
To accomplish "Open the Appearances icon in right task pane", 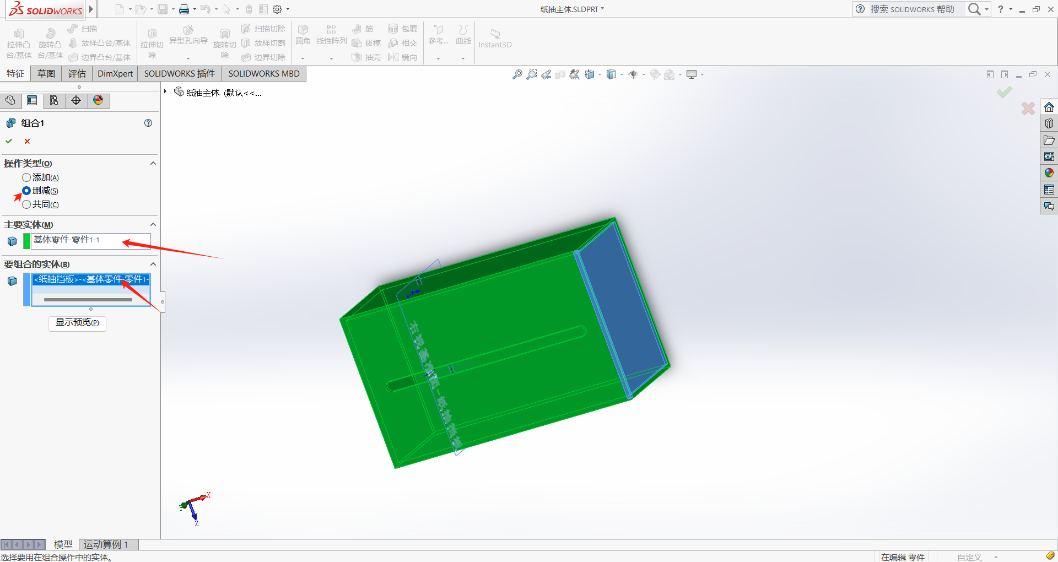I will pyautogui.click(x=1049, y=173).
